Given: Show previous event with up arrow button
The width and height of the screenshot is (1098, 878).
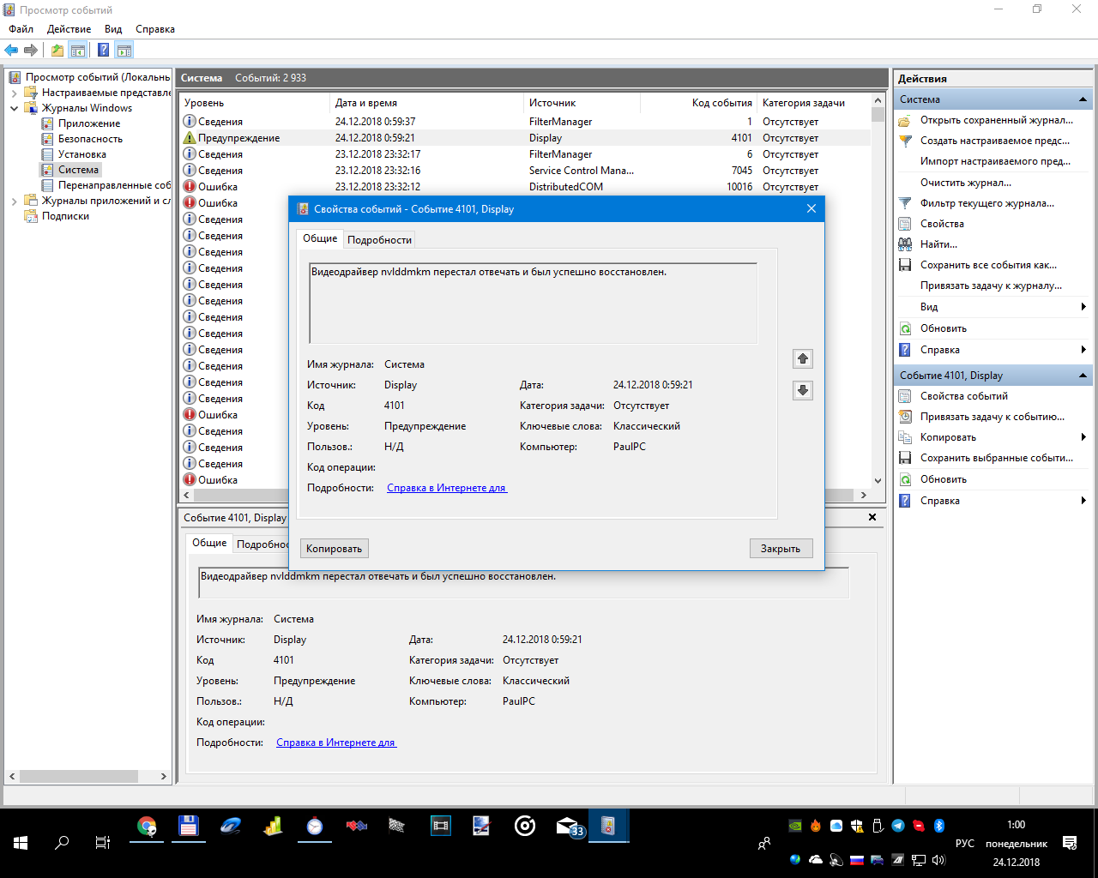Looking at the screenshot, I should point(802,358).
